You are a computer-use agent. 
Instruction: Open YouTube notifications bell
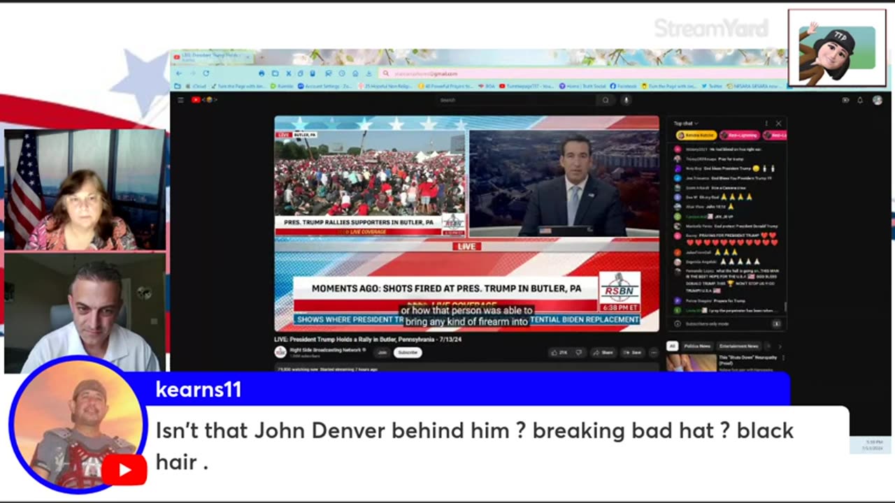[x=860, y=100]
